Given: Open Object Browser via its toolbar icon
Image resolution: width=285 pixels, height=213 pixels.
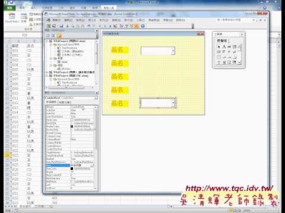Looking at the screenshot, I should click(x=131, y=26).
